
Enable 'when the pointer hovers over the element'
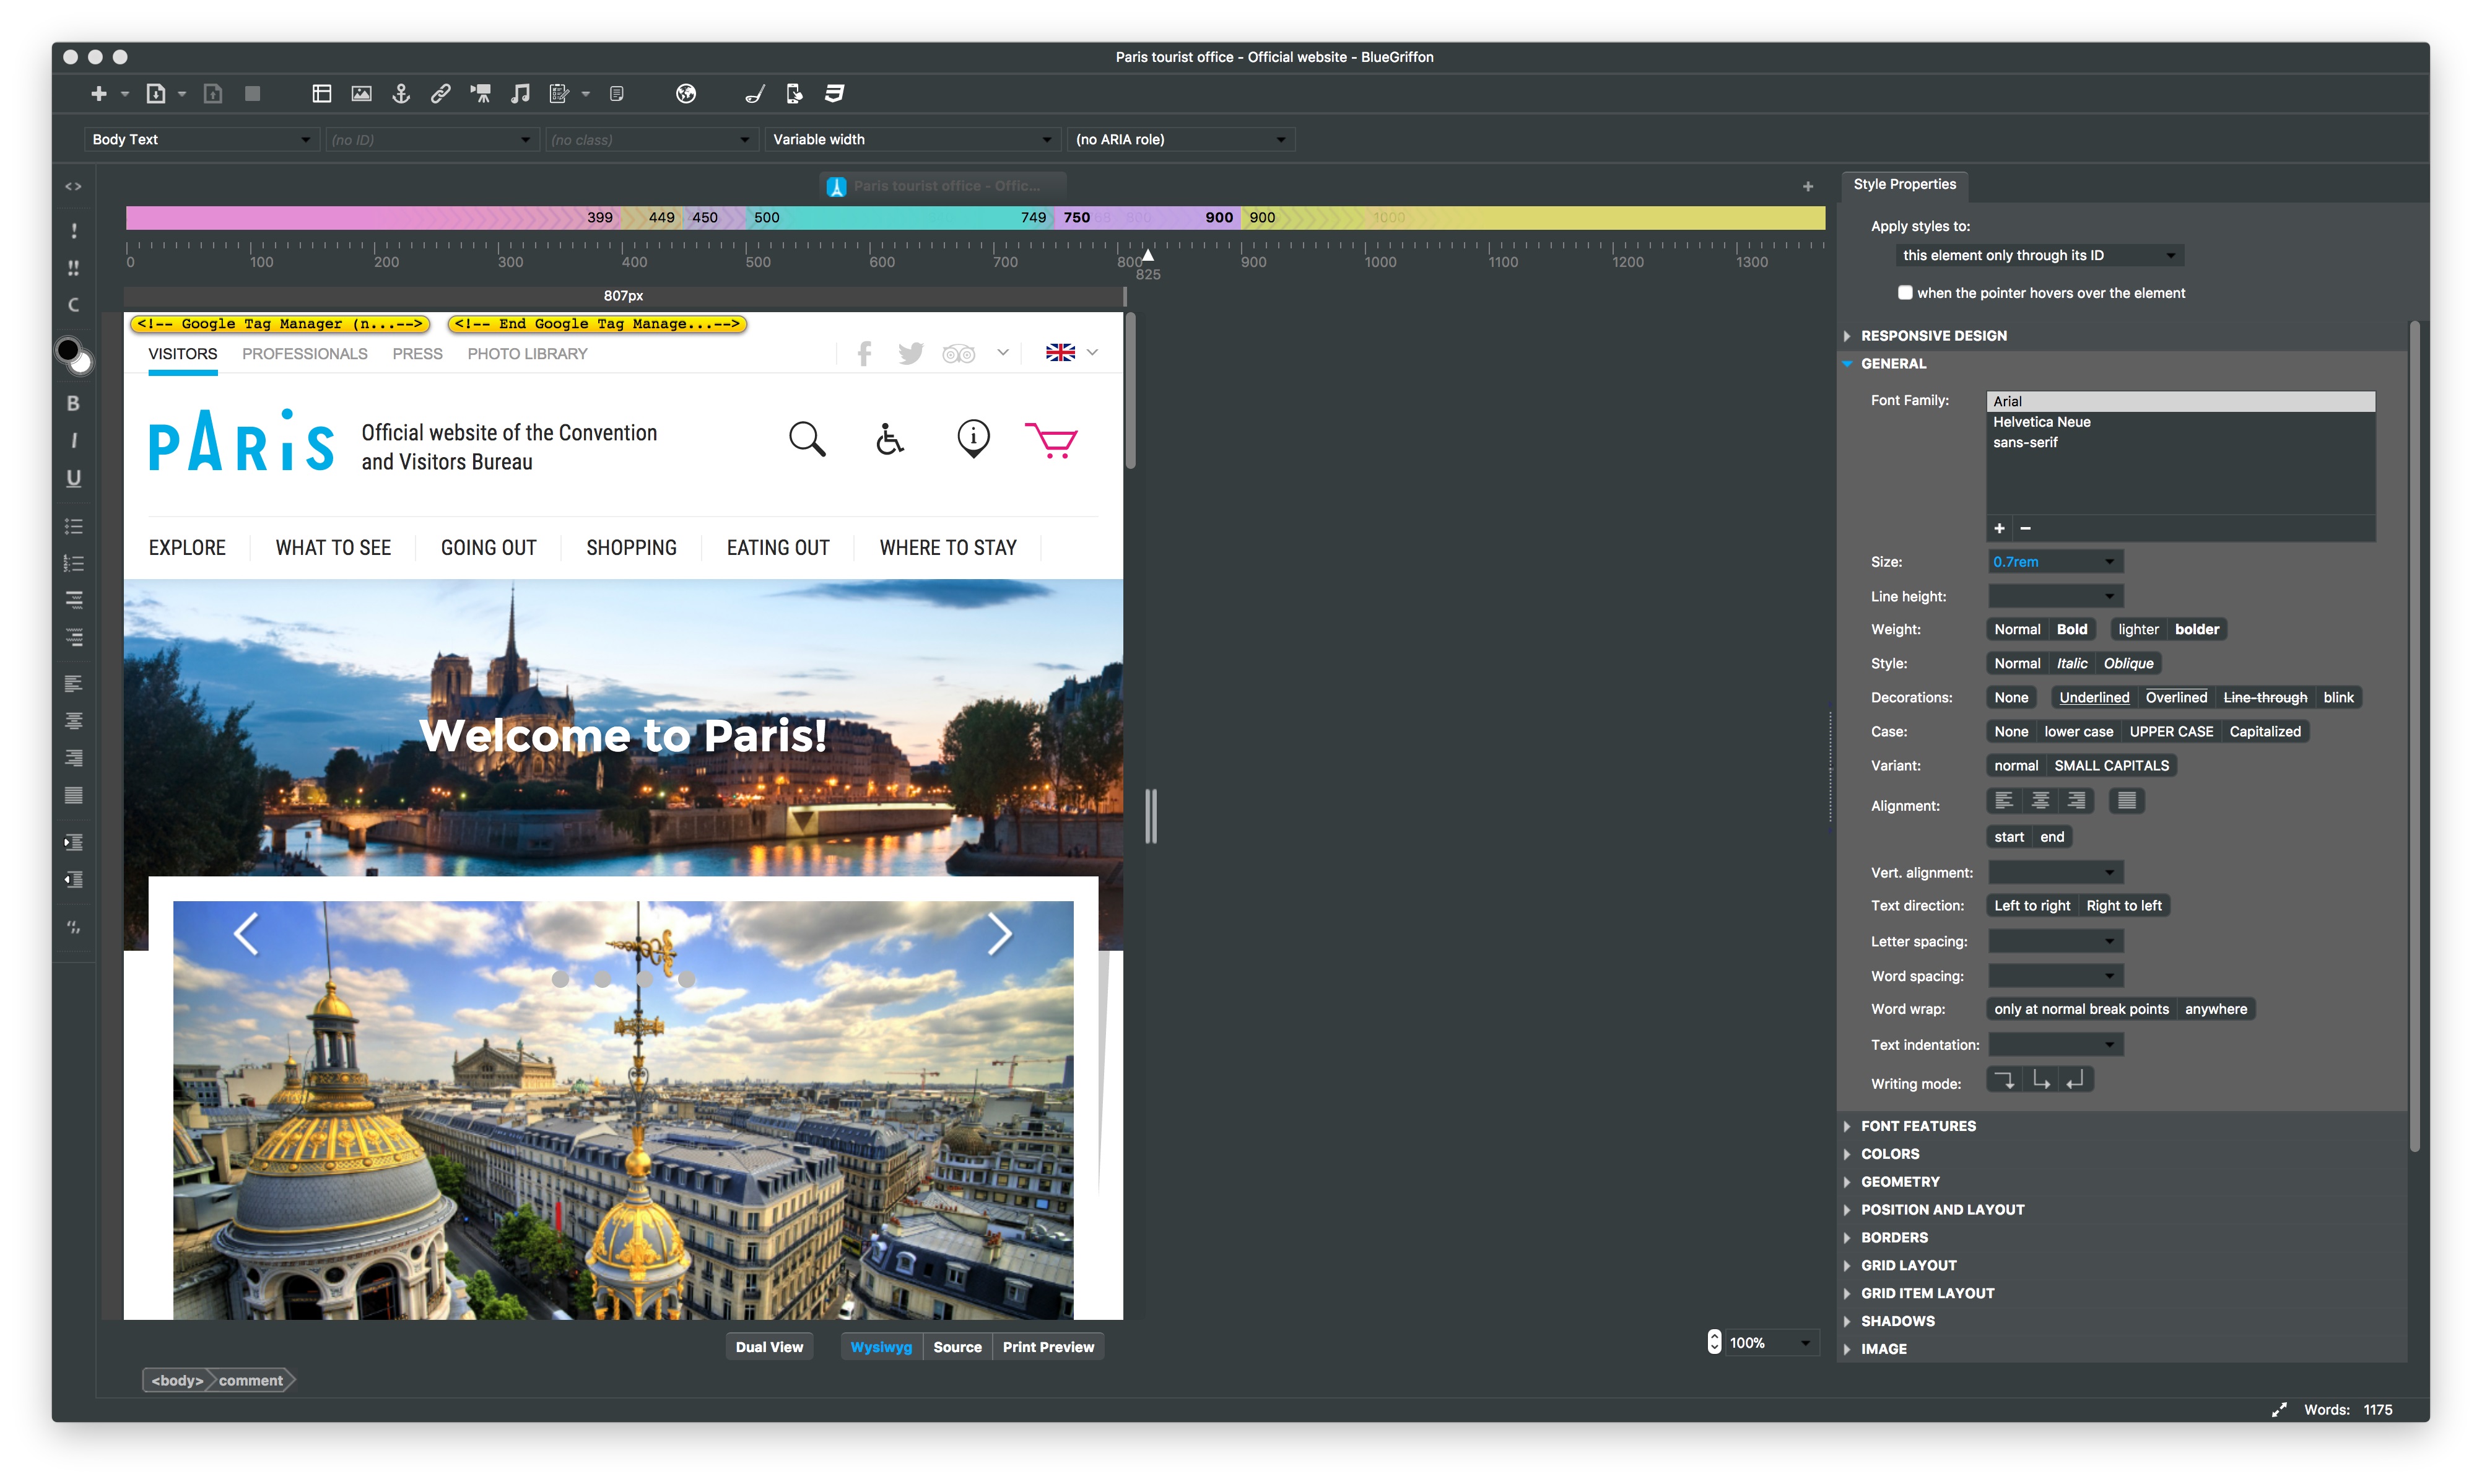(1904, 293)
